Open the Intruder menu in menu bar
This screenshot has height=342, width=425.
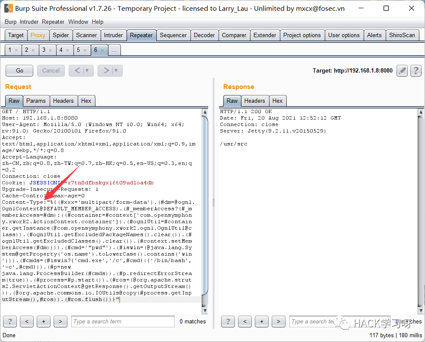(29, 22)
